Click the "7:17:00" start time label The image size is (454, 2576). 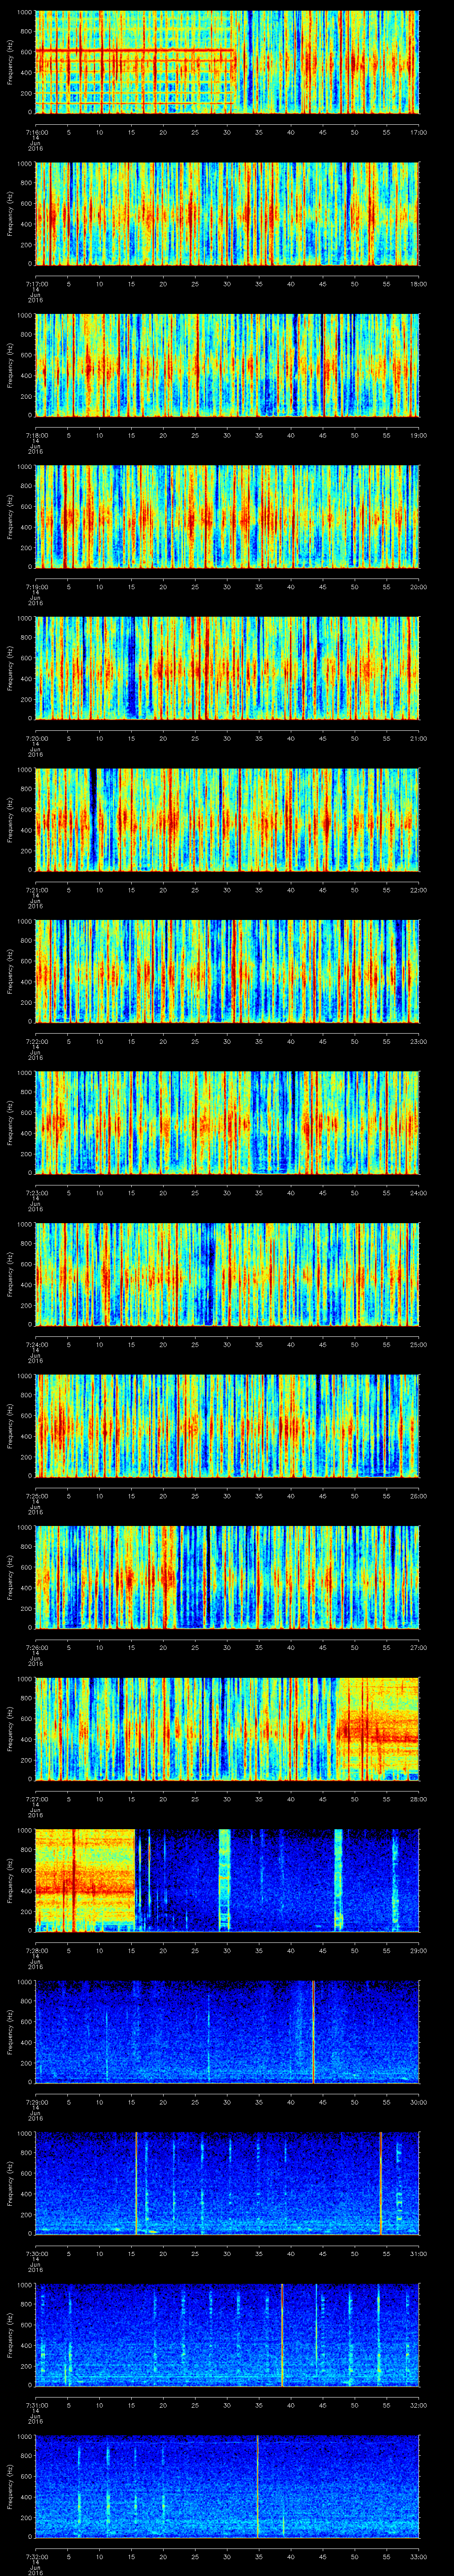click(x=36, y=284)
